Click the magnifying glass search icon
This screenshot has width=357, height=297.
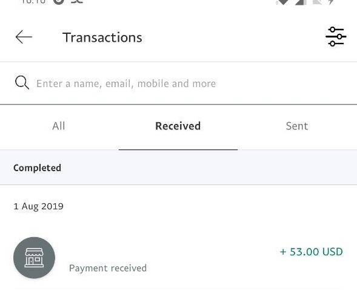point(22,82)
